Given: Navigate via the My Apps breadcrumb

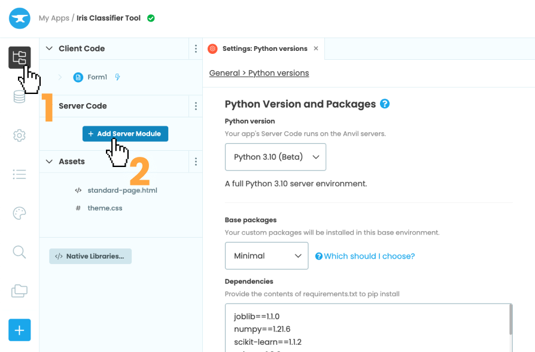Looking at the screenshot, I should [53, 18].
